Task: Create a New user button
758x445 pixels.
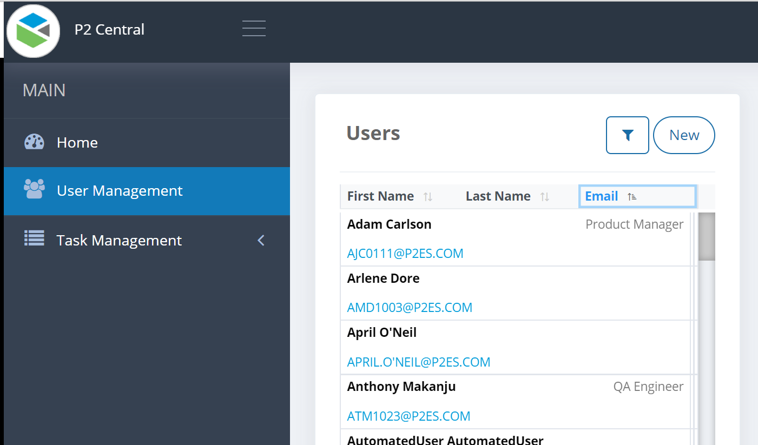Action: tap(684, 135)
